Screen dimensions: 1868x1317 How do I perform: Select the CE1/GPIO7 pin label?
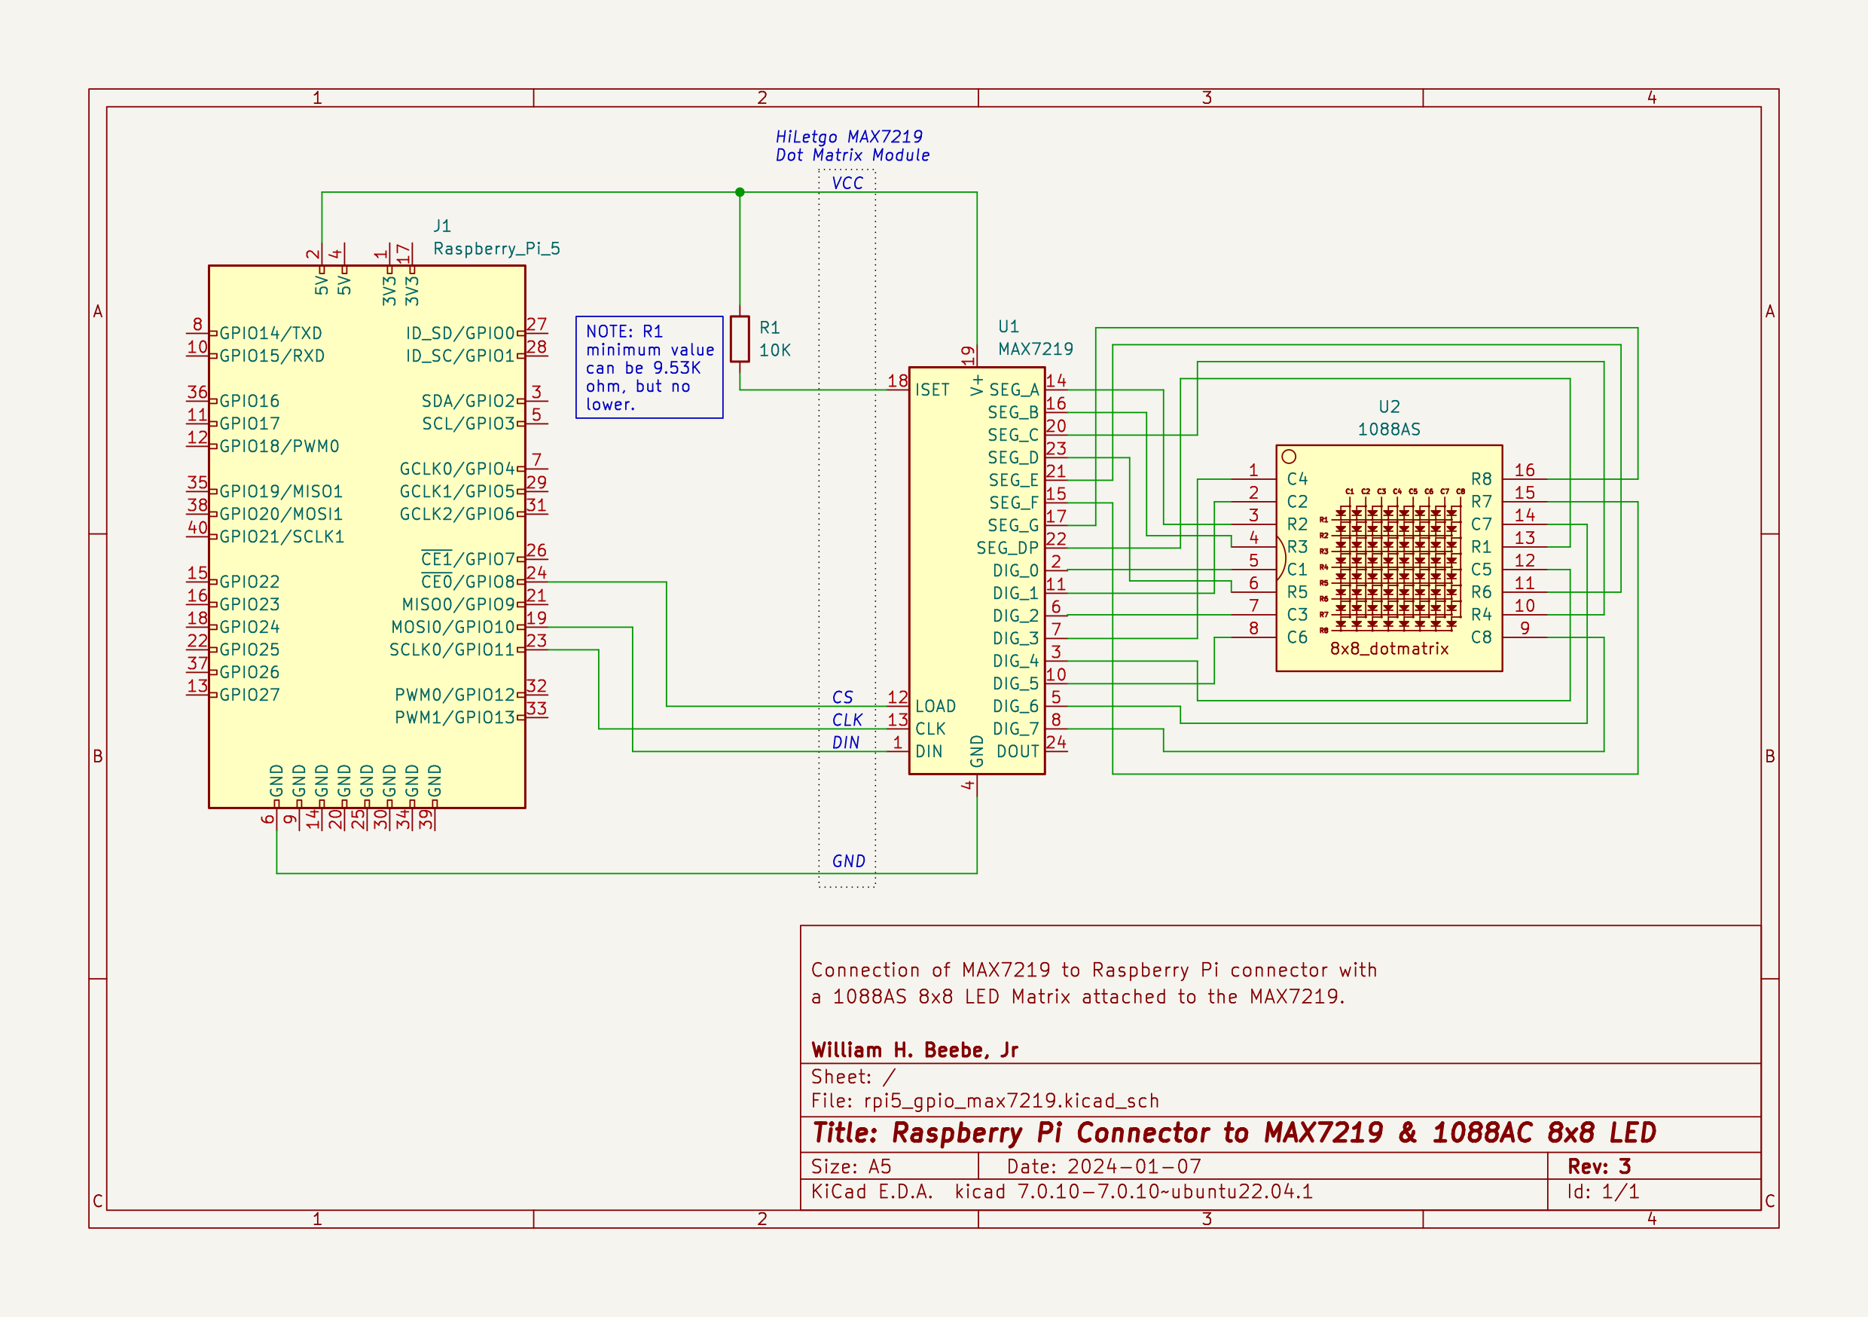click(468, 558)
